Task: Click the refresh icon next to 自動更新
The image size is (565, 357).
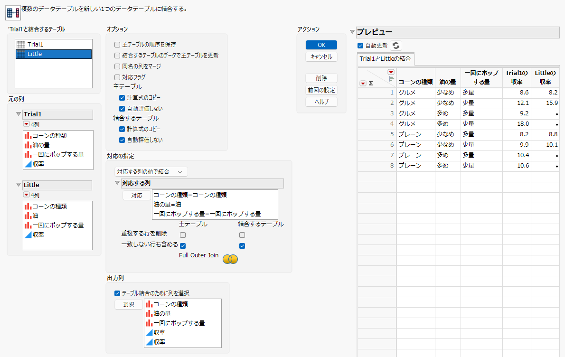Action: click(396, 46)
